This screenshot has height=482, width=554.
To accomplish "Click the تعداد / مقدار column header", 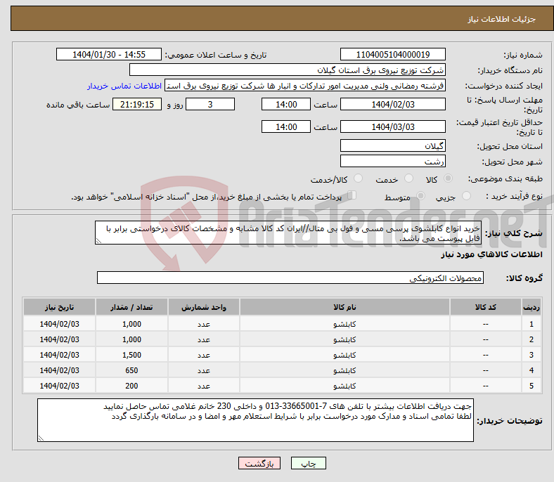I will pyautogui.click(x=131, y=308).
